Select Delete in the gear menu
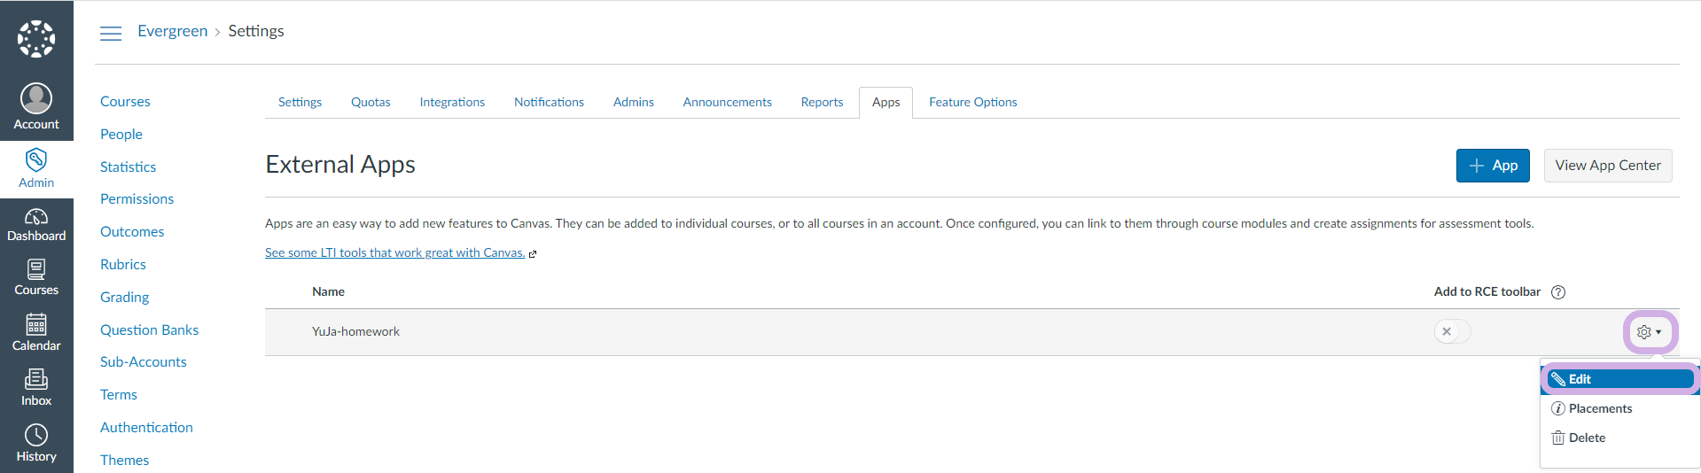The image size is (1701, 473). coord(1587,438)
